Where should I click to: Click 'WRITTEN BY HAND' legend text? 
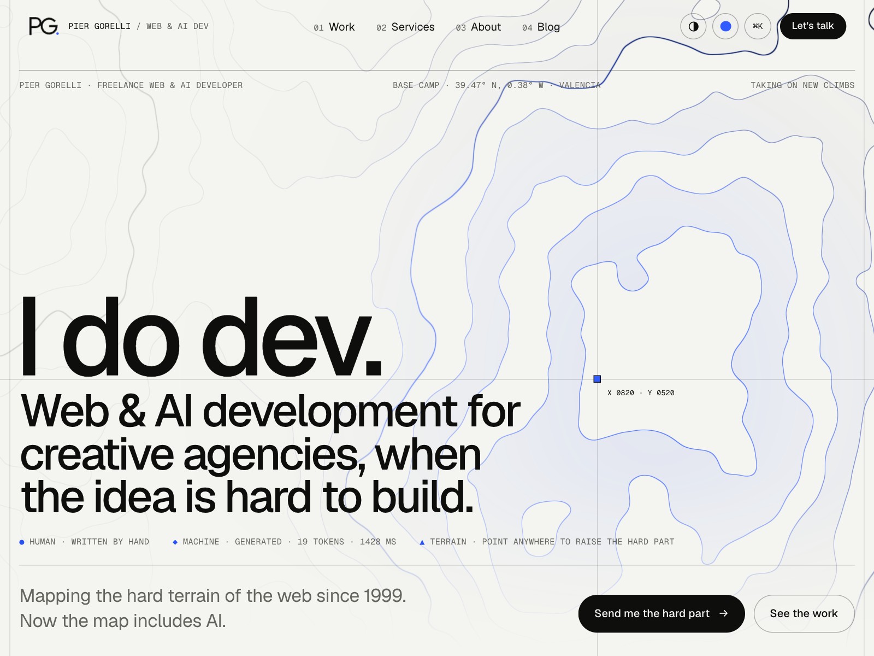(110, 542)
